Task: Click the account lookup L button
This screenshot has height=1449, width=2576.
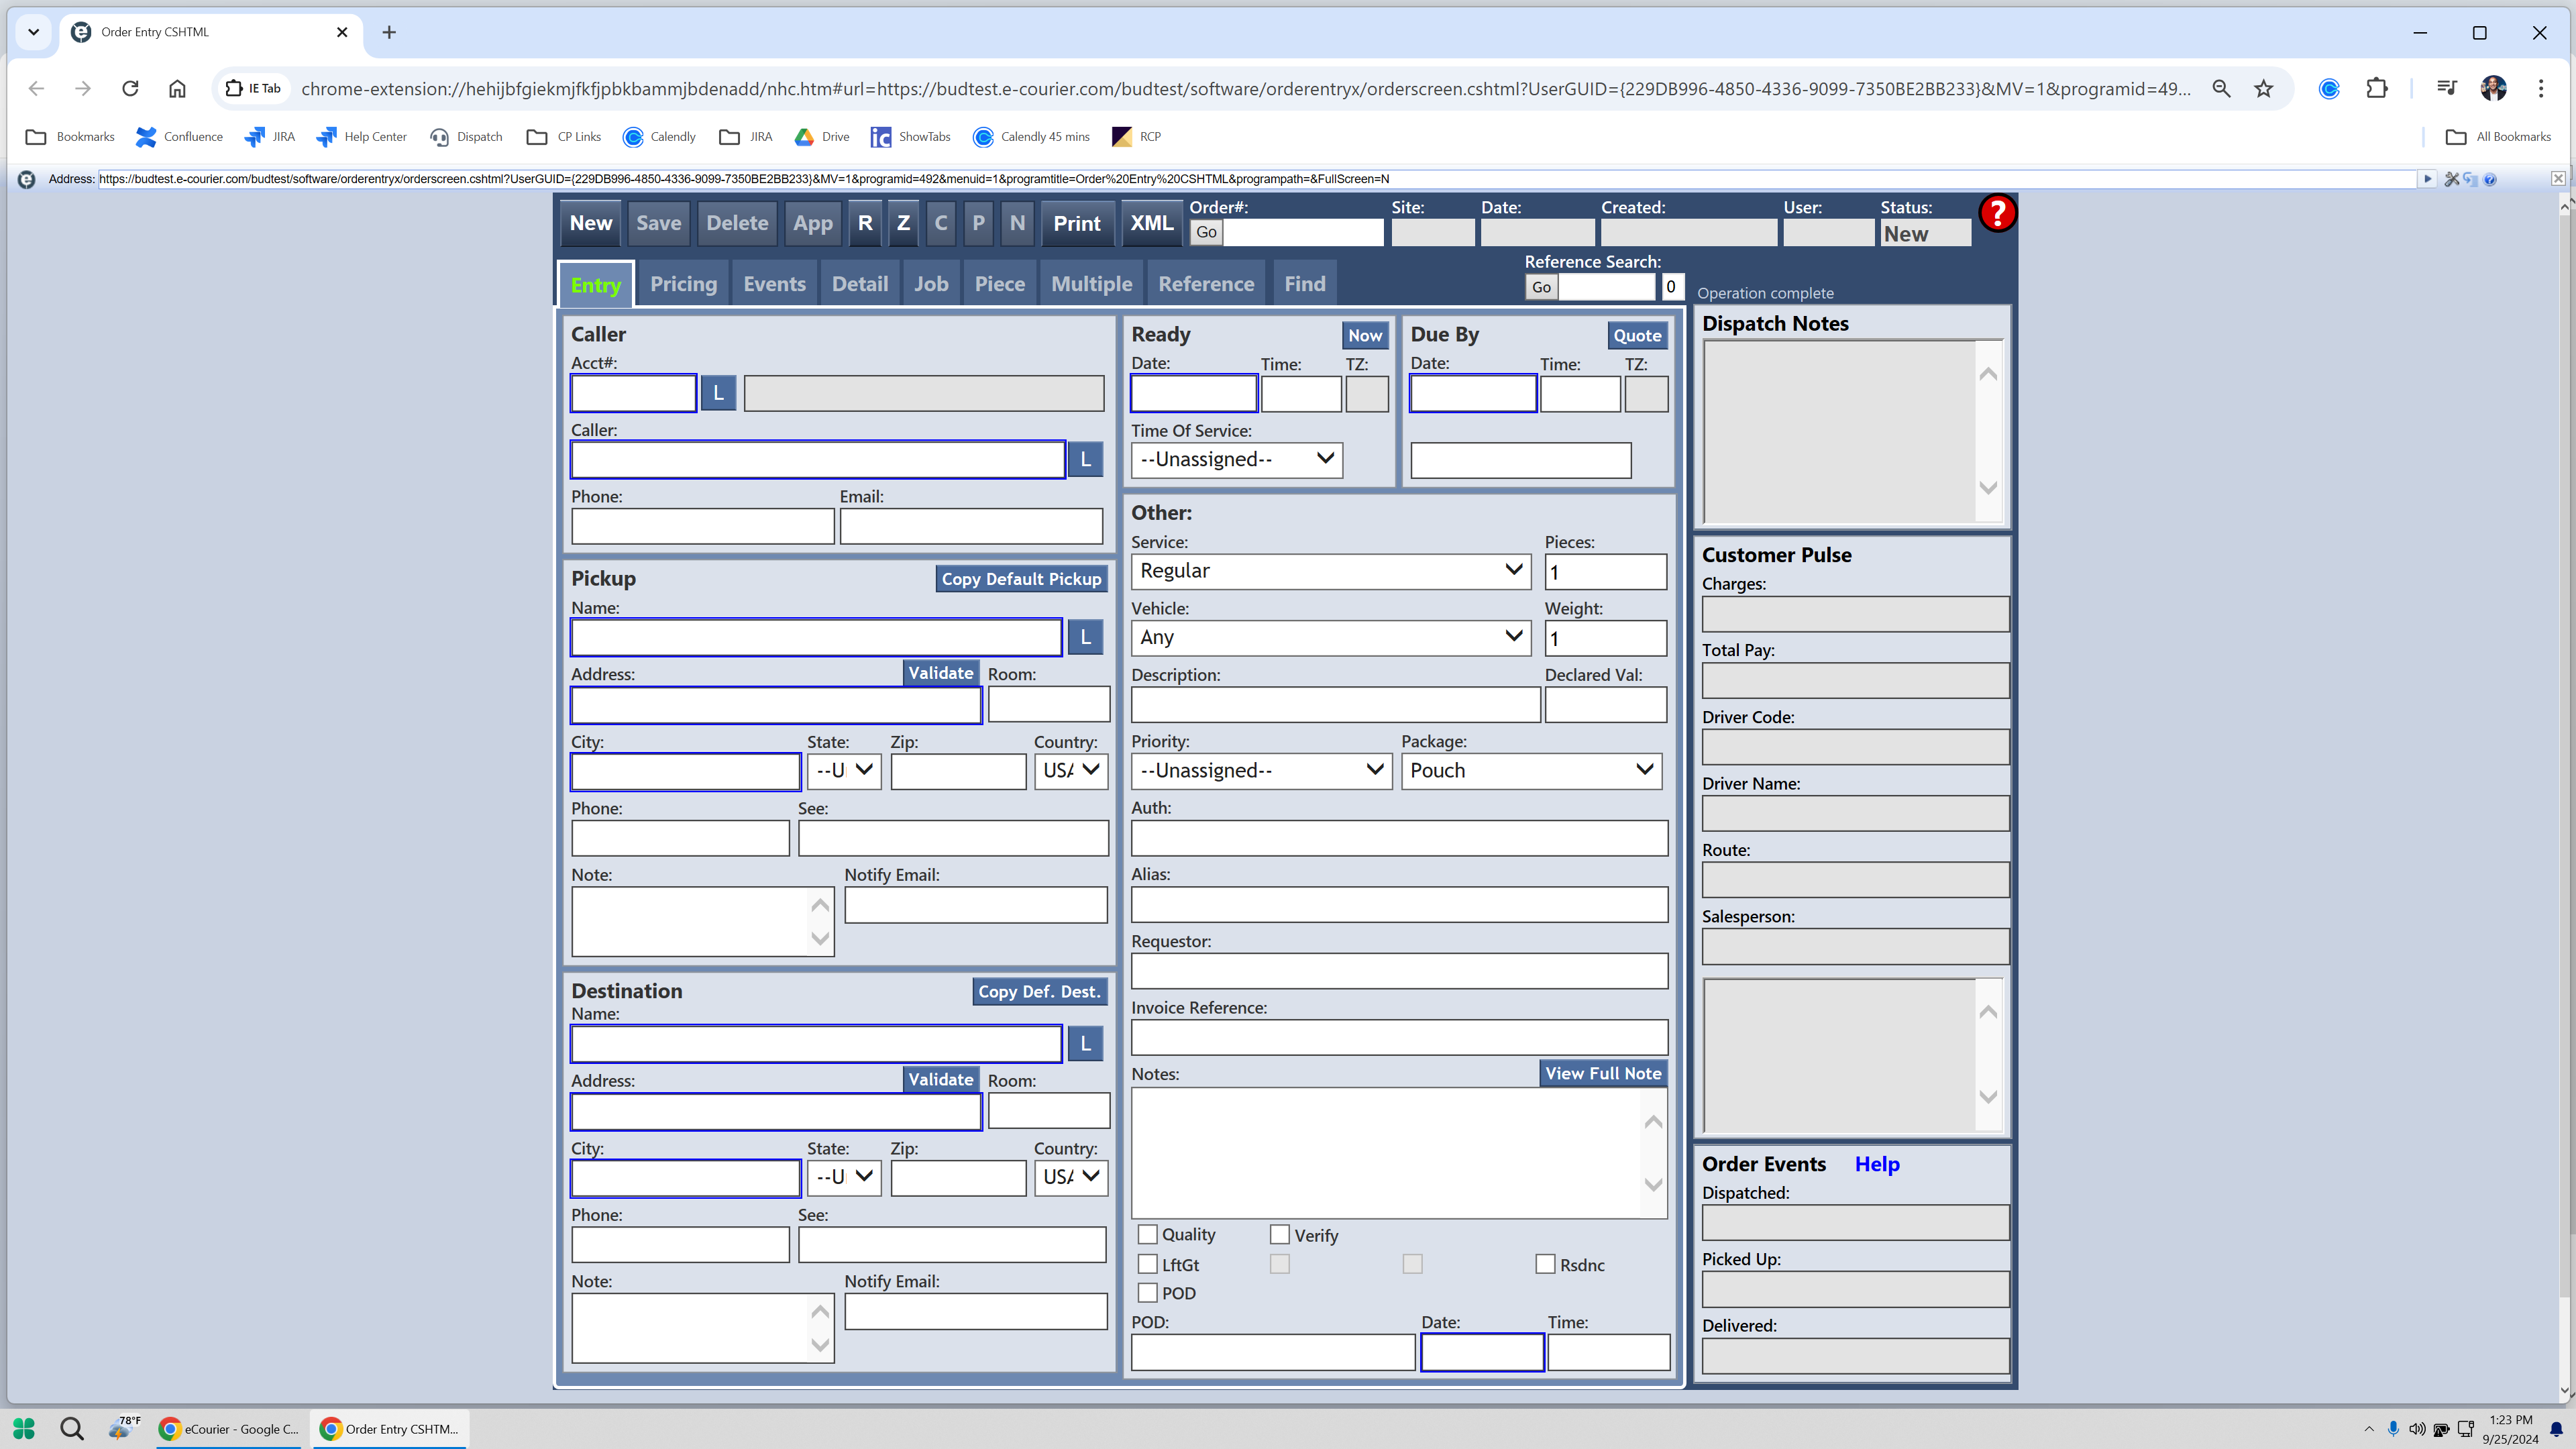Action: pos(718,393)
